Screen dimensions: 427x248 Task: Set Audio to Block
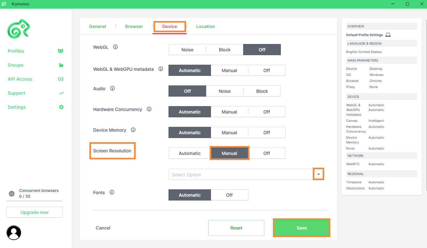tap(262, 91)
